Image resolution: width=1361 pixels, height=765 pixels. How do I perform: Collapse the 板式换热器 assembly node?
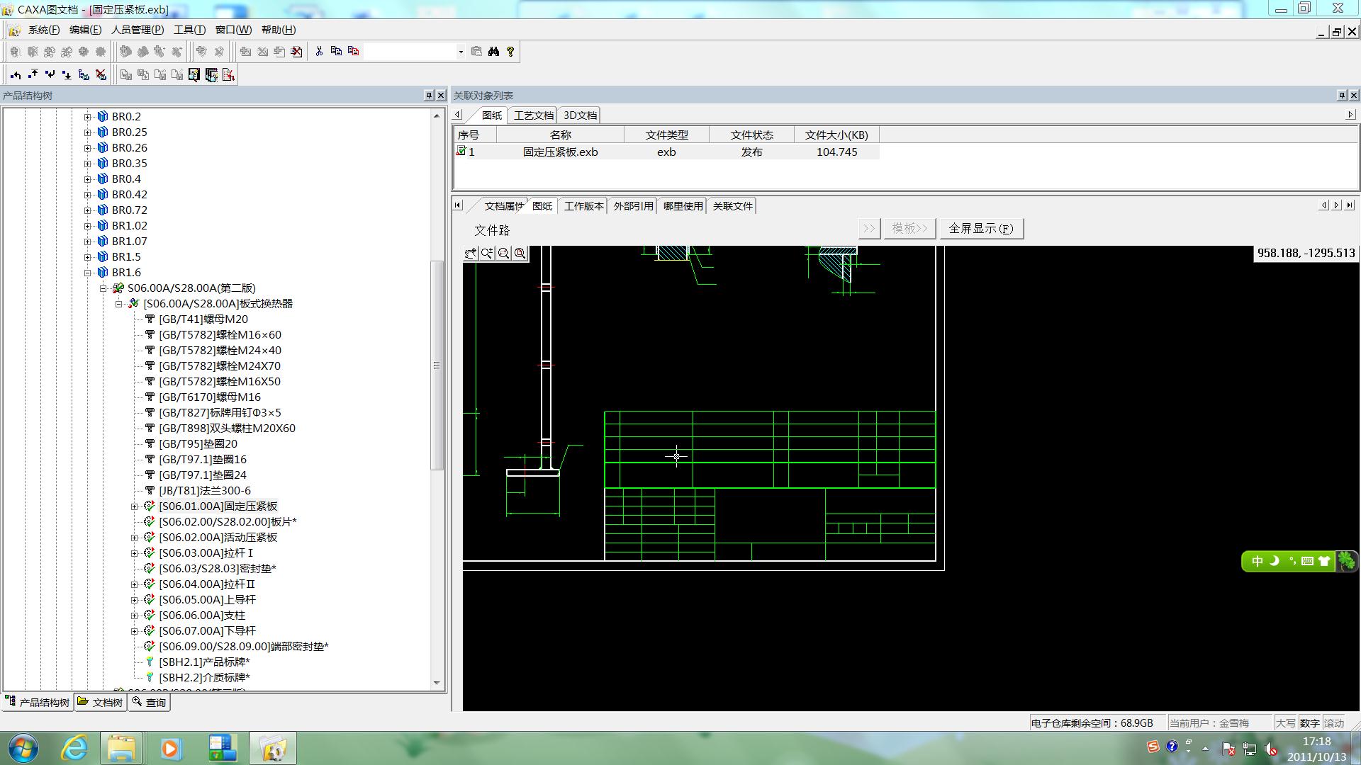[x=118, y=304]
